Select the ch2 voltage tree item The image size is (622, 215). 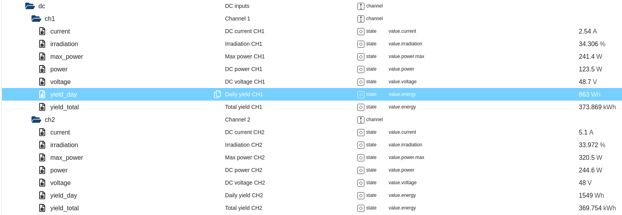point(60,183)
